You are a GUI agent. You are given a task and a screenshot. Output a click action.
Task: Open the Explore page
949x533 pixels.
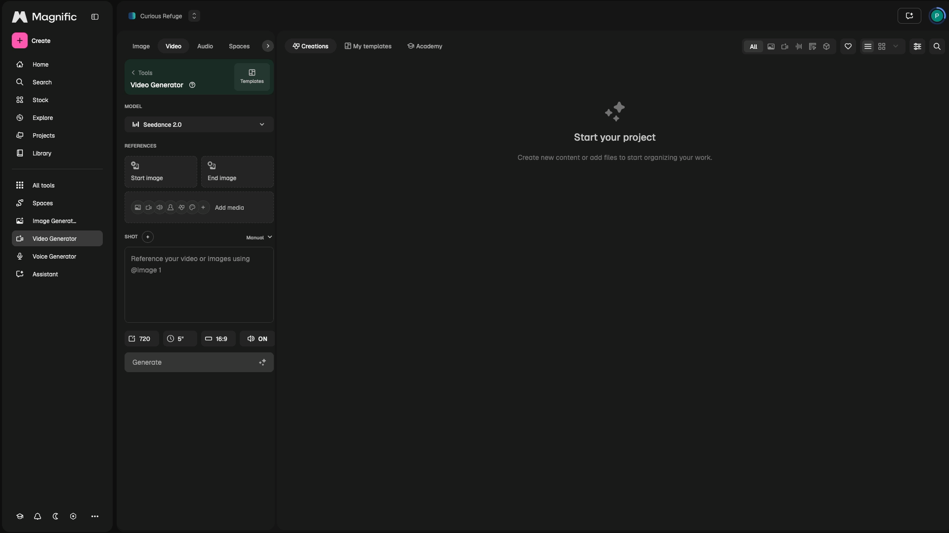[x=57, y=118]
